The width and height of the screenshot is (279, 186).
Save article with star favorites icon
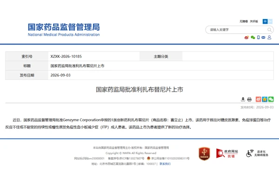265,99
